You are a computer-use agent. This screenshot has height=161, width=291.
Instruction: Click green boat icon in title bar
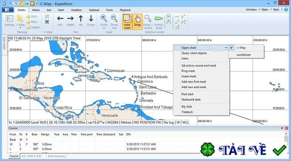click(x=27, y=3)
